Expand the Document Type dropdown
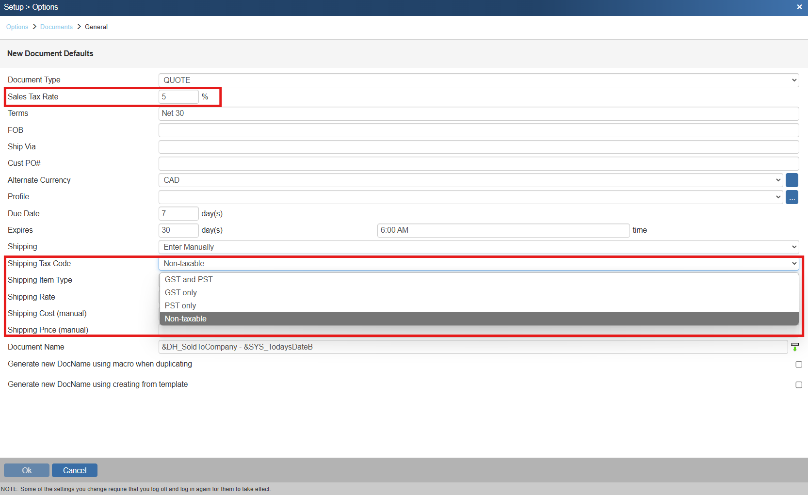 coord(478,80)
